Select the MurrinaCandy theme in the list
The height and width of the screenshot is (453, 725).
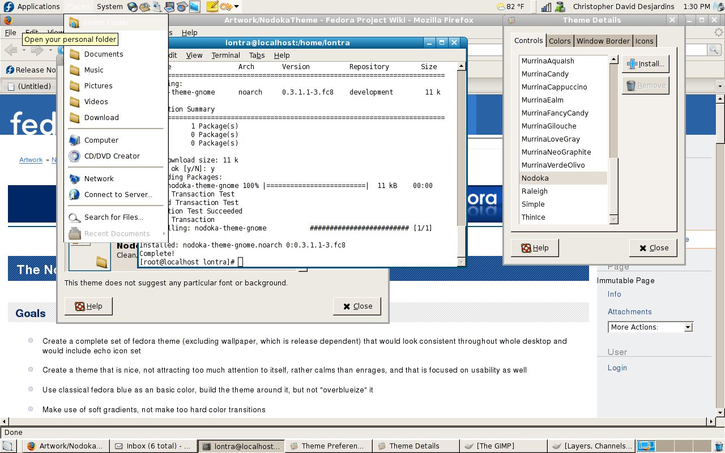click(563, 74)
